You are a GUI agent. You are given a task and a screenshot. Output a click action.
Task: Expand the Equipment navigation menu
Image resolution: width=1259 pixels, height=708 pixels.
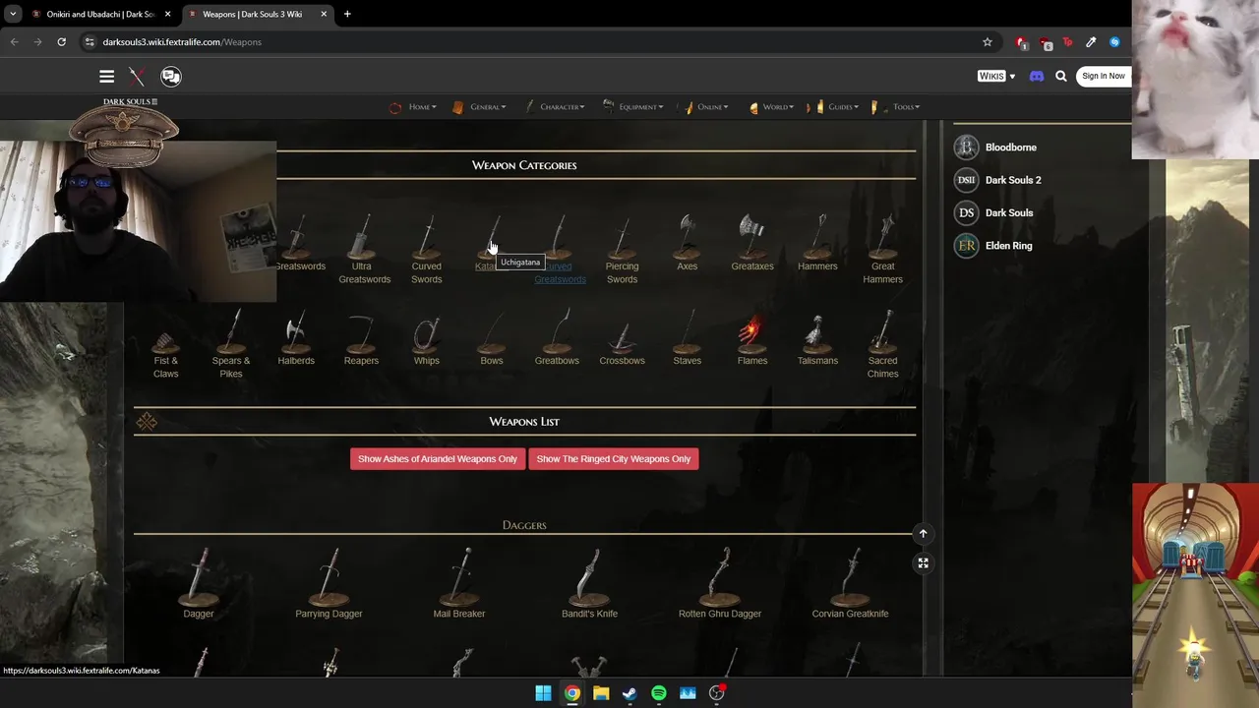632,107
